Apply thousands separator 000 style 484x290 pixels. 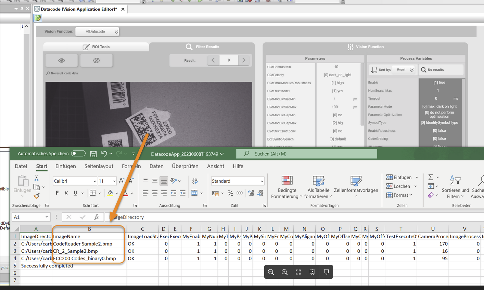click(x=240, y=193)
